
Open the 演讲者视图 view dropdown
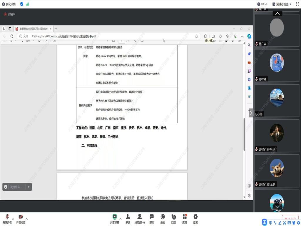coord(282,4)
